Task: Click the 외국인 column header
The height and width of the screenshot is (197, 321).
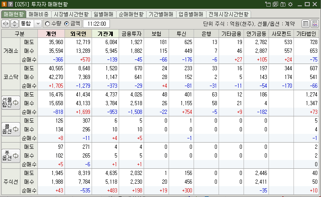Action: [78, 34]
